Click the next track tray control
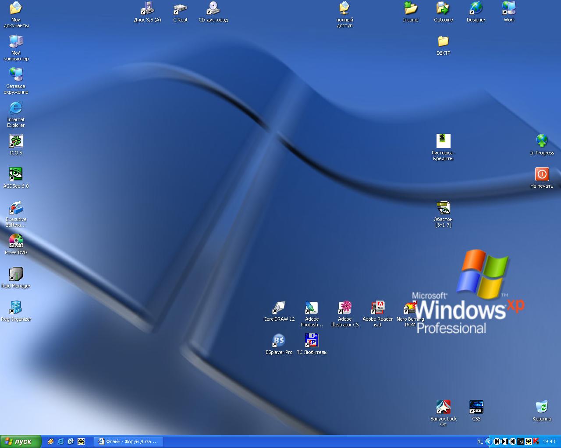This screenshot has height=448, width=561. tap(497, 441)
